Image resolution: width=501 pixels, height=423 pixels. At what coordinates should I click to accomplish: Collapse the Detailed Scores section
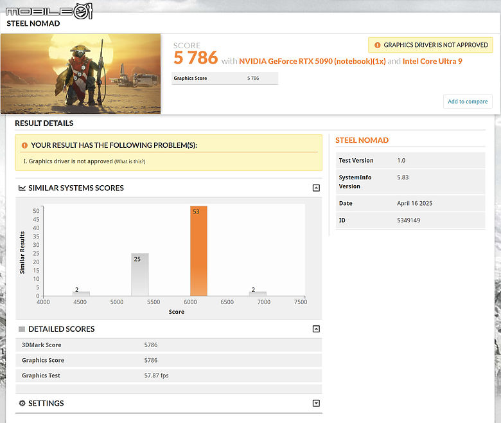316,328
